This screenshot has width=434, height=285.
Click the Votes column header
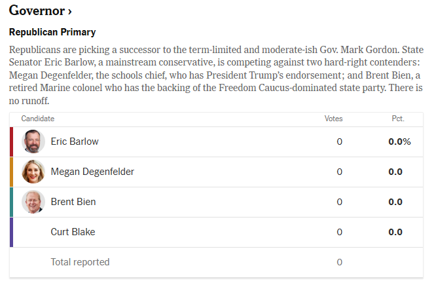coord(333,119)
